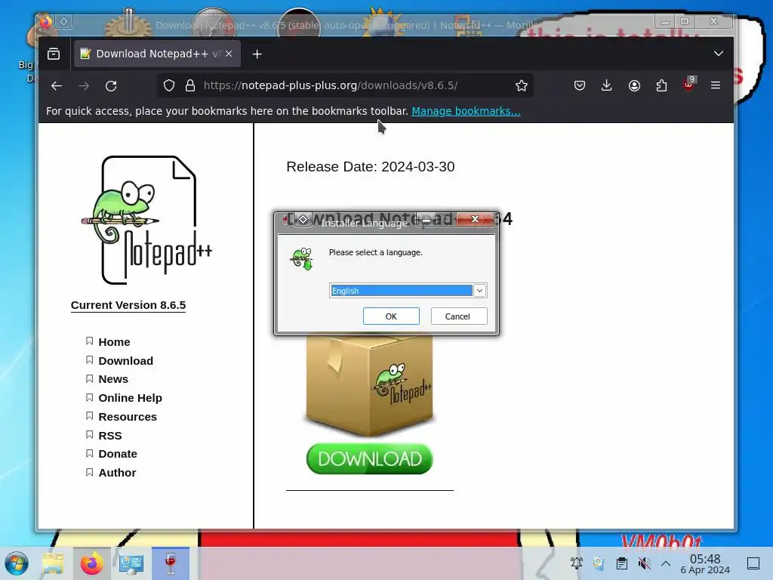Image resolution: width=773 pixels, height=580 pixels.
Task: Click the Wine glass taskbar icon
Action: [x=171, y=563]
